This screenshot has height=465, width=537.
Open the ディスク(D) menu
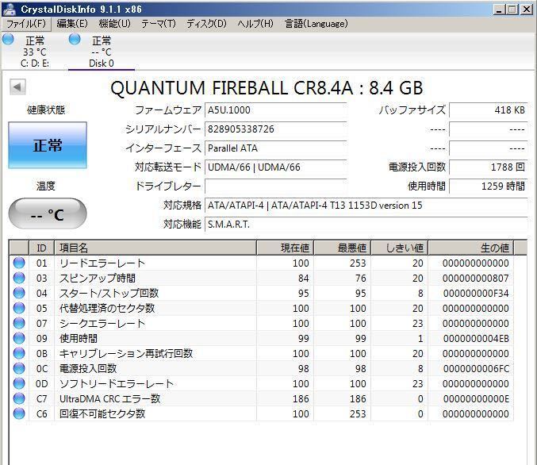(x=206, y=24)
